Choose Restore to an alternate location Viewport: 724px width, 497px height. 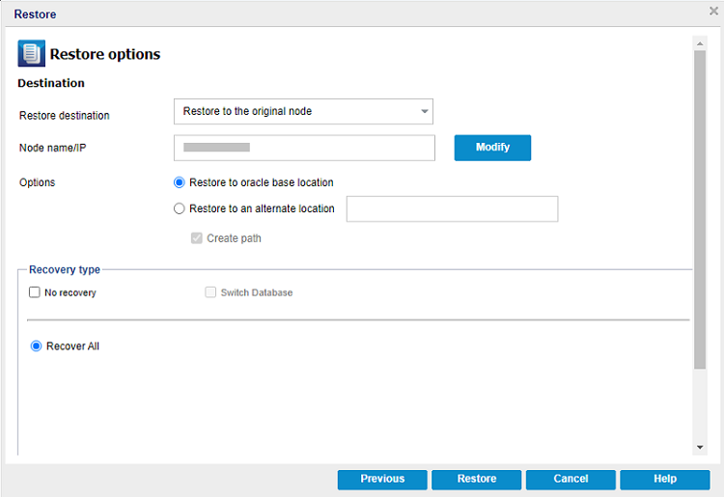(x=180, y=208)
